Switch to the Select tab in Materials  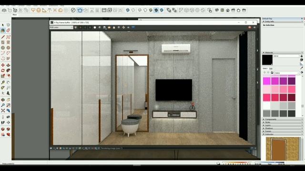[x=265, y=68]
